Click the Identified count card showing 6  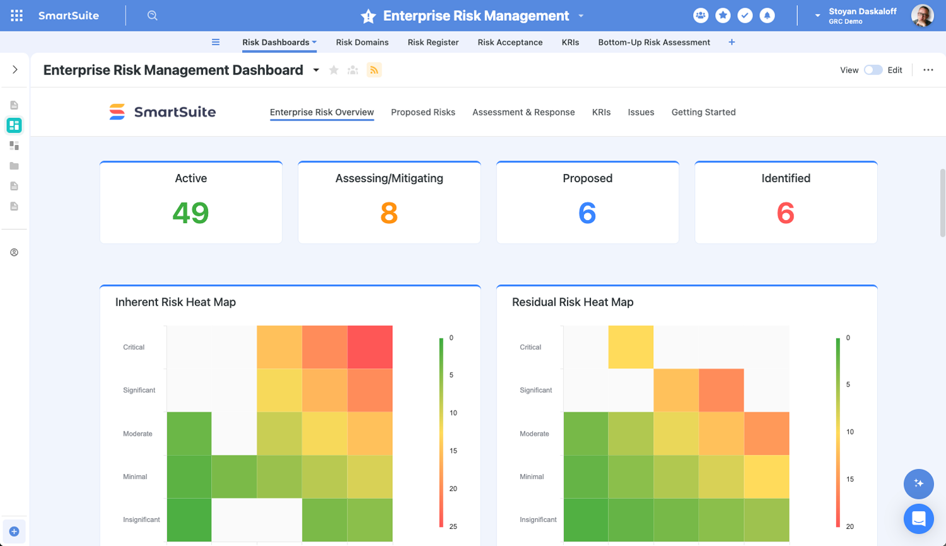786,202
